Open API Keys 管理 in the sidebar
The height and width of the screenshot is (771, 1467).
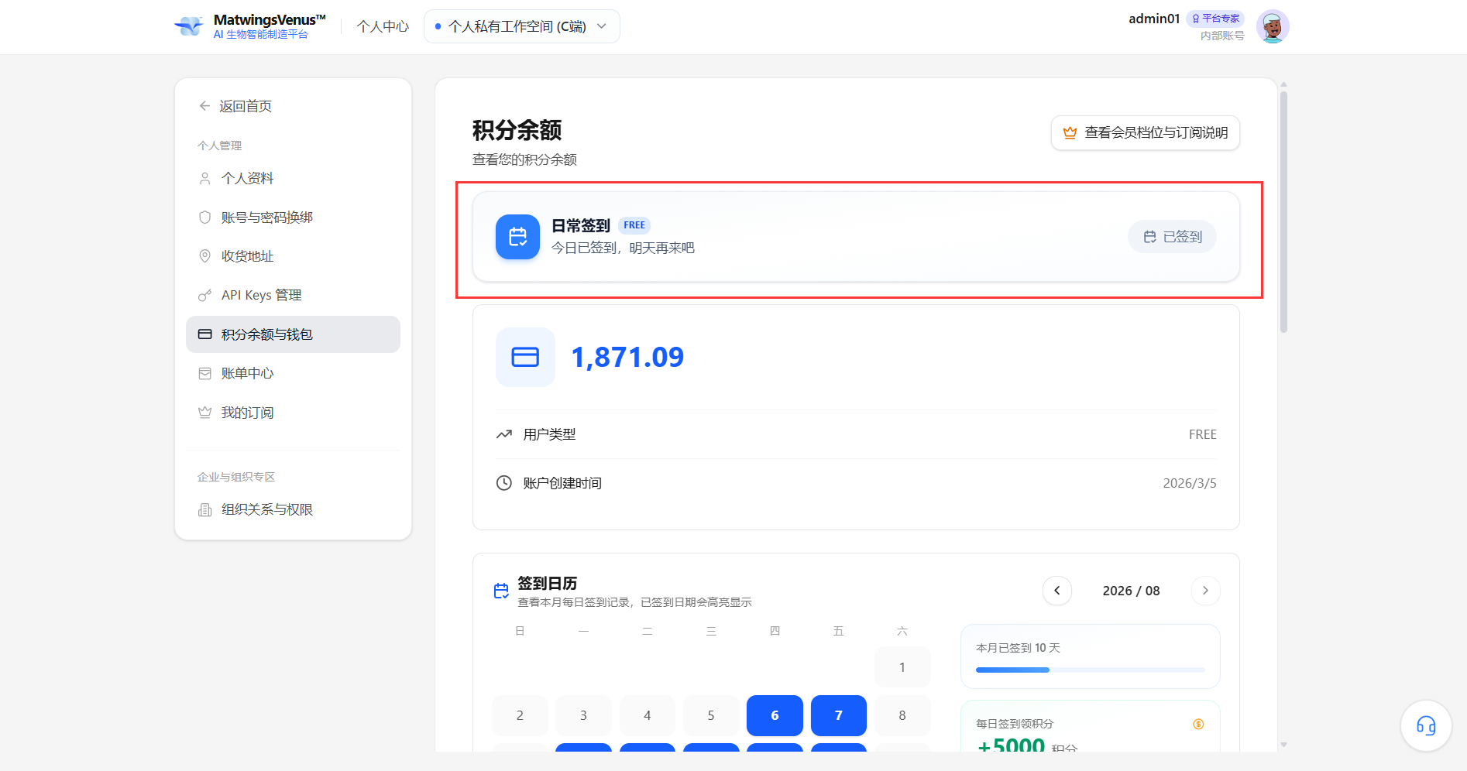point(293,295)
